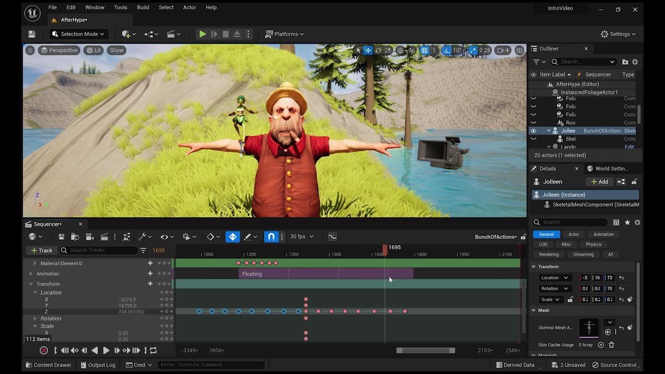
Task: Toggle surface snapping icon in viewport
Action: (411, 50)
